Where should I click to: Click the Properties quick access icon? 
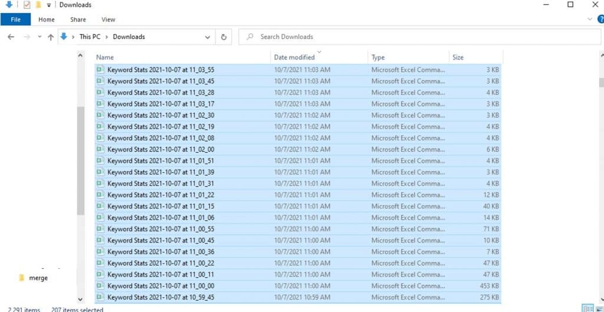click(x=27, y=5)
